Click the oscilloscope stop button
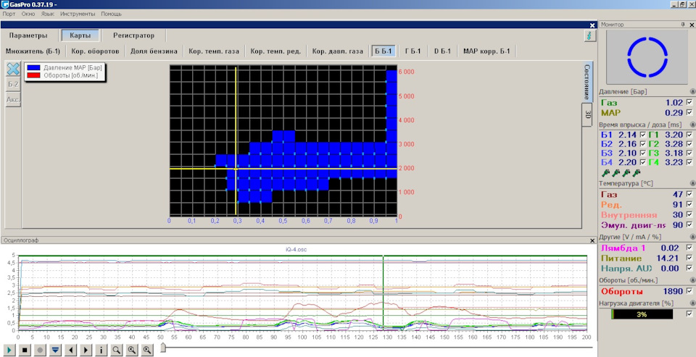The image size is (696, 357). click(x=25, y=350)
